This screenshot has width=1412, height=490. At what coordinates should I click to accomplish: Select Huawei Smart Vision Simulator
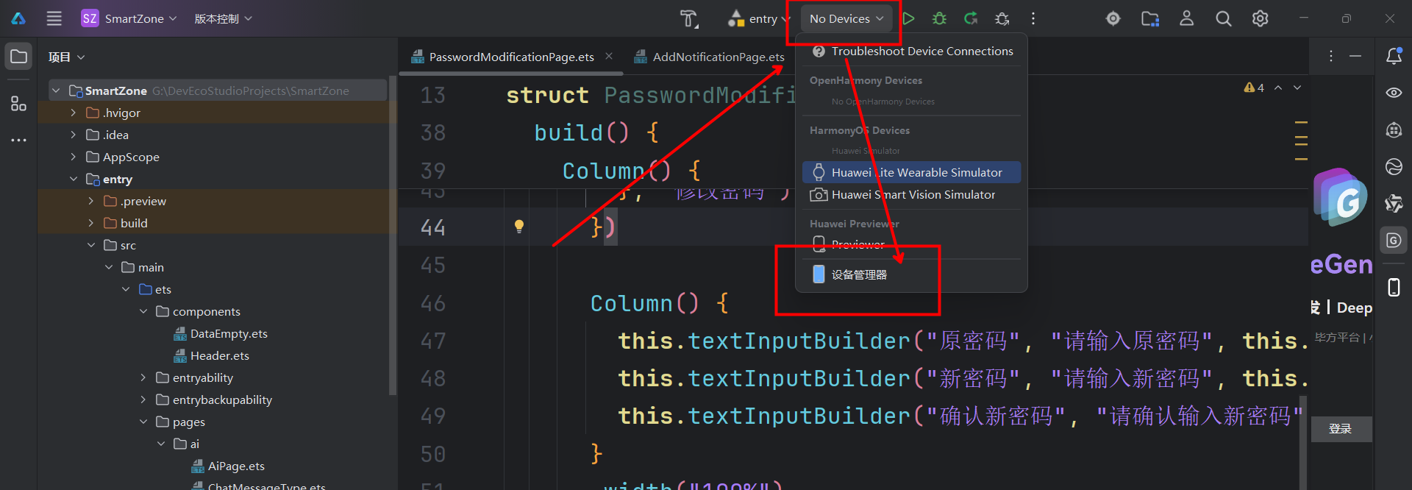click(913, 194)
